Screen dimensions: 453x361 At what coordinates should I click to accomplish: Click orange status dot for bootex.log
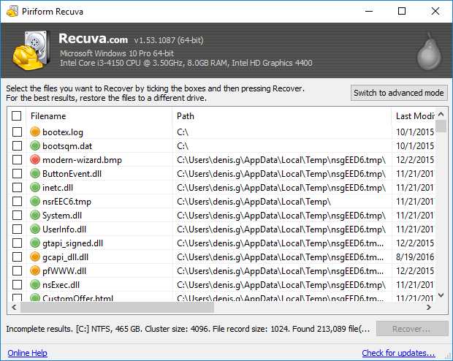click(35, 132)
